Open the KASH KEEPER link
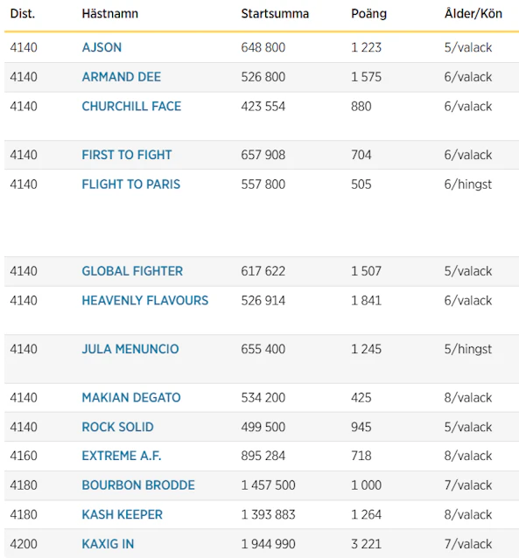This screenshot has height=558, width=519. coord(123,514)
